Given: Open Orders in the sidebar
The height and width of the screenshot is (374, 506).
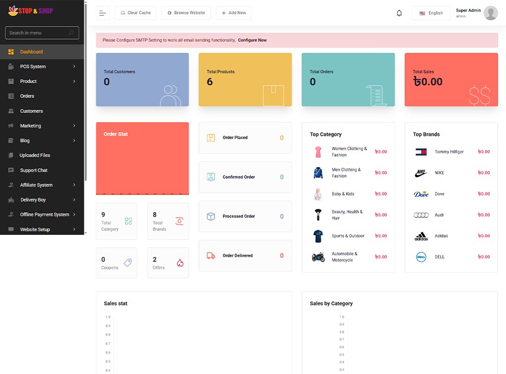Looking at the screenshot, I should pos(27,96).
